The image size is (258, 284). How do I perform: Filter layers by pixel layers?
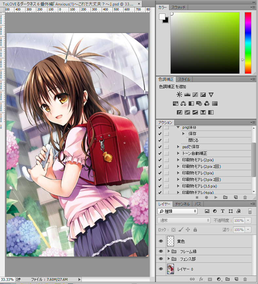tap(207, 211)
